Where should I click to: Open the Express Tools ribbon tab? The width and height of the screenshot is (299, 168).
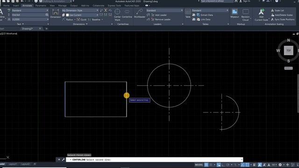tap(114, 6)
